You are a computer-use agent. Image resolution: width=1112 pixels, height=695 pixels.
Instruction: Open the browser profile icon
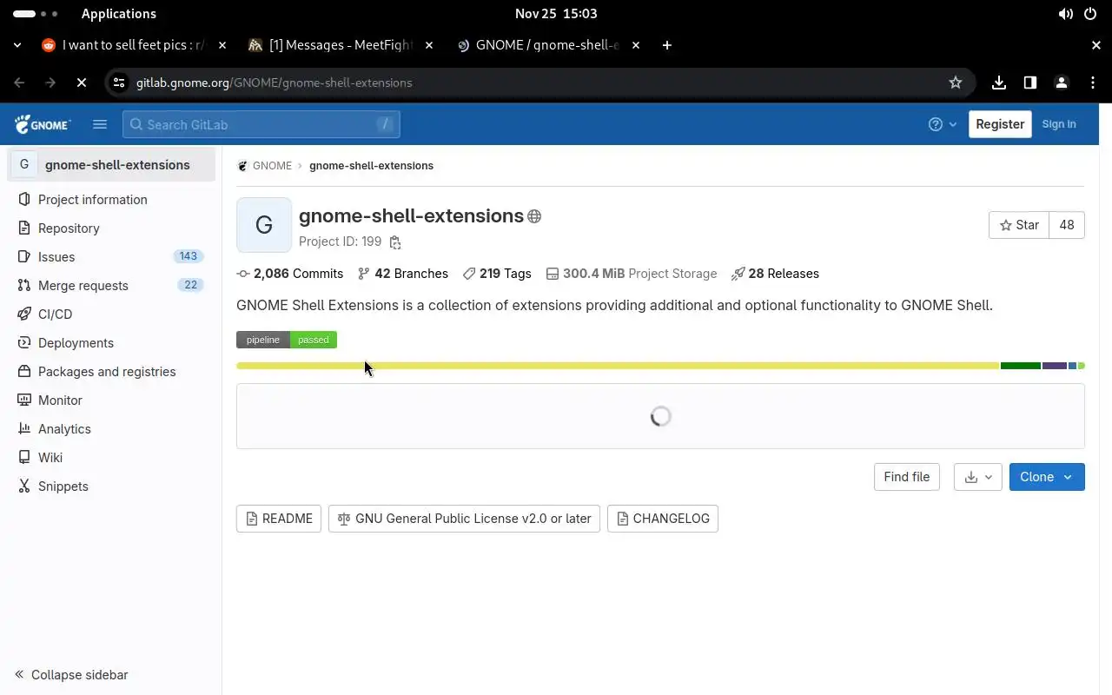(1062, 83)
